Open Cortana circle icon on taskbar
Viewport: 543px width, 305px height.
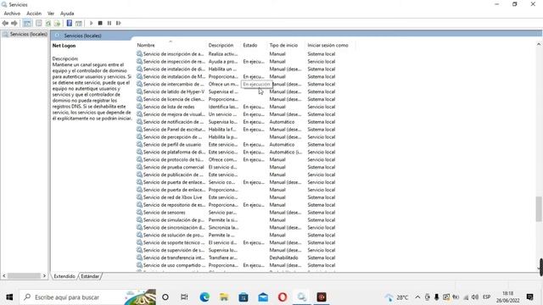tap(165, 297)
